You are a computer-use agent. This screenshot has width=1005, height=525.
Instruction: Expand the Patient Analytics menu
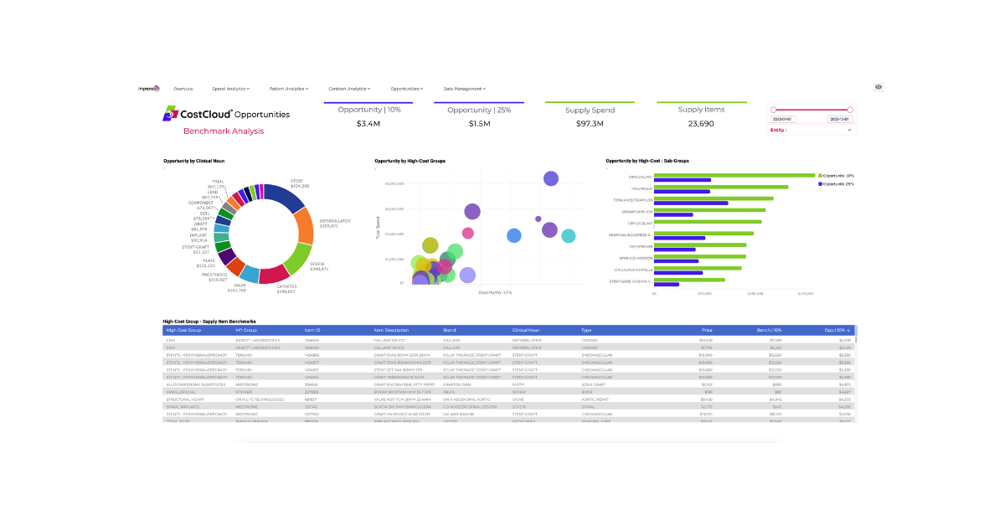(x=288, y=89)
